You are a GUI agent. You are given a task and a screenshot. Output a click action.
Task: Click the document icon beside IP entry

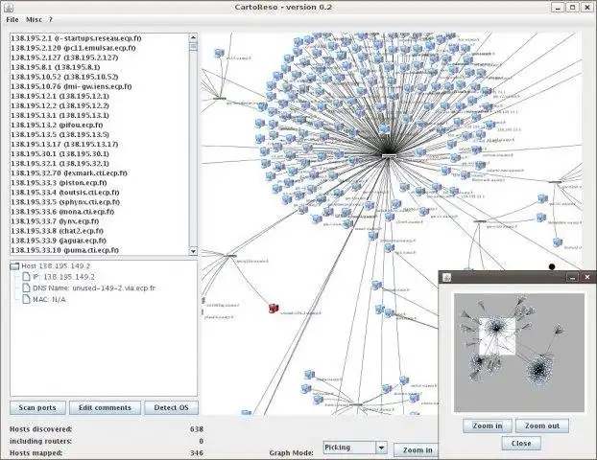[26, 277]
